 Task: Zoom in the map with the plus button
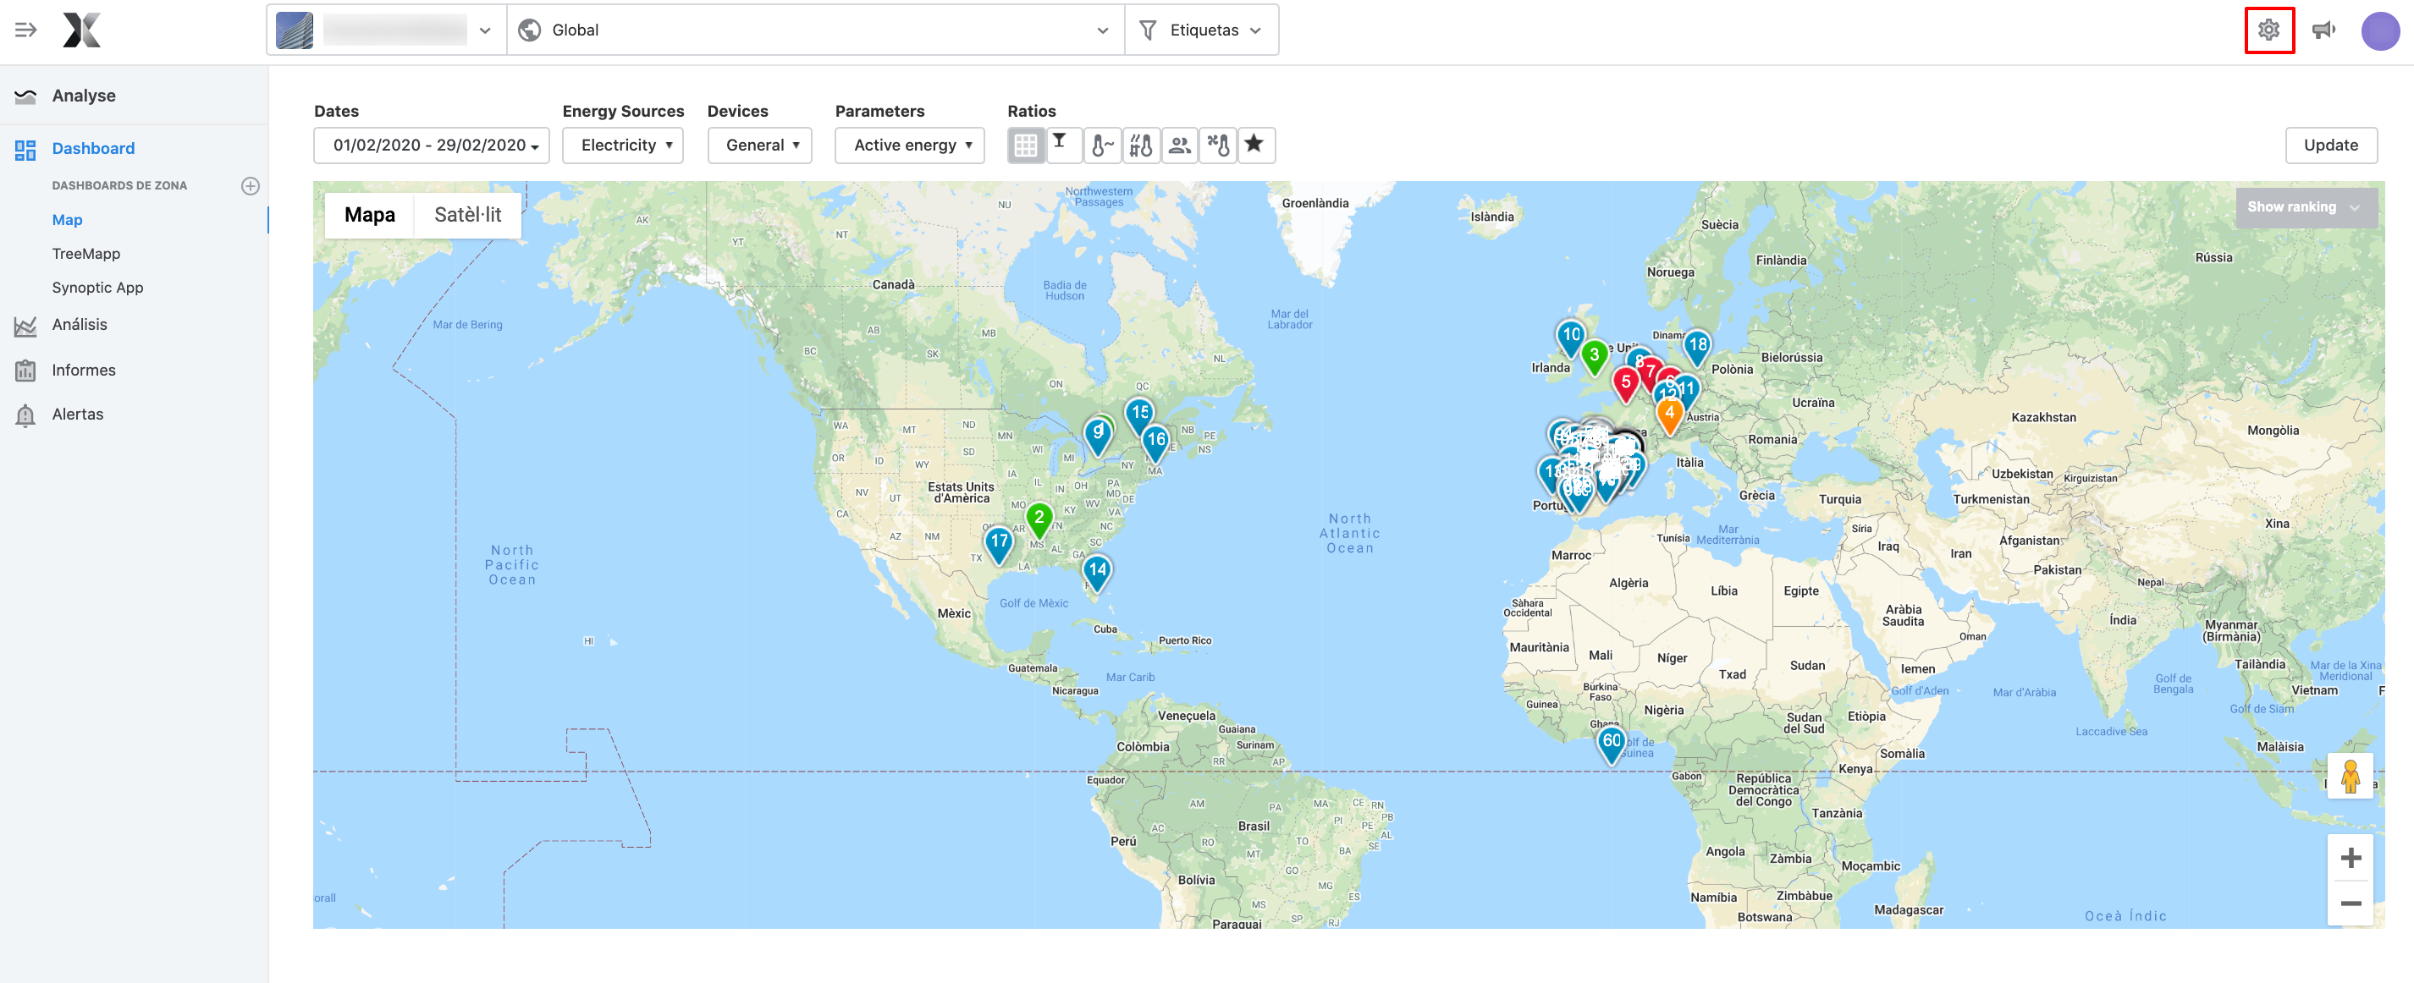tap(2351, 858)
